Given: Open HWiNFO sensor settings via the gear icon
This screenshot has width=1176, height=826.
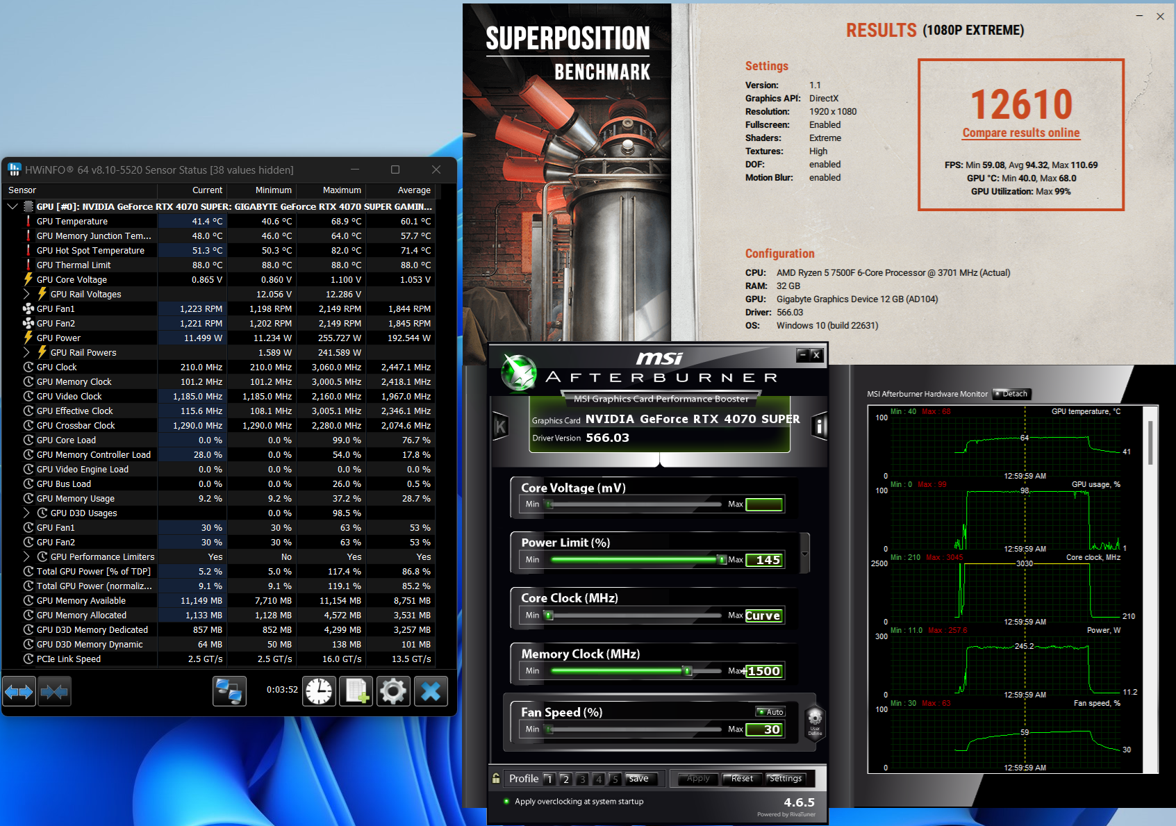Looking at the screenshot, I should point(393,691).
